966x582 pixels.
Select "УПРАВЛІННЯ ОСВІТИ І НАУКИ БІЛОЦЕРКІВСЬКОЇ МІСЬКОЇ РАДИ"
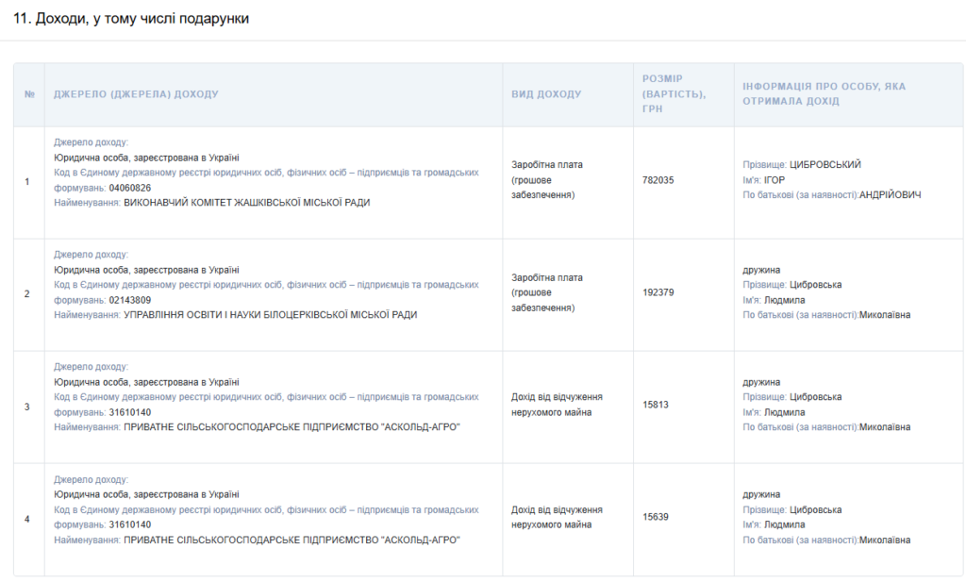270,315
